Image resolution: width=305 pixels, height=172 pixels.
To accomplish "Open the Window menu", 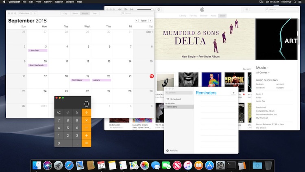I will (70, 2).
